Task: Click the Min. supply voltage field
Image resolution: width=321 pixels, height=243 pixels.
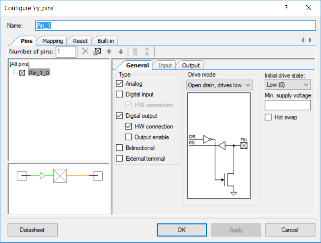Action: tap(287, 105)
